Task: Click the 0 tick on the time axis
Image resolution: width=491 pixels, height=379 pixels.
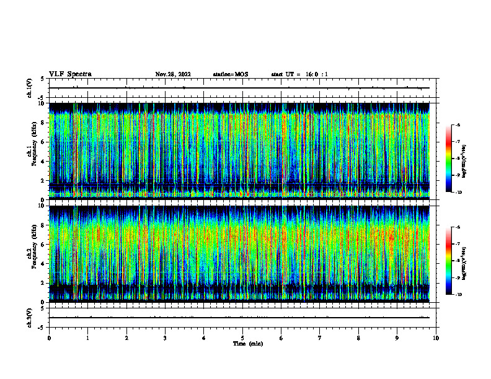Action: coord(49,338)
